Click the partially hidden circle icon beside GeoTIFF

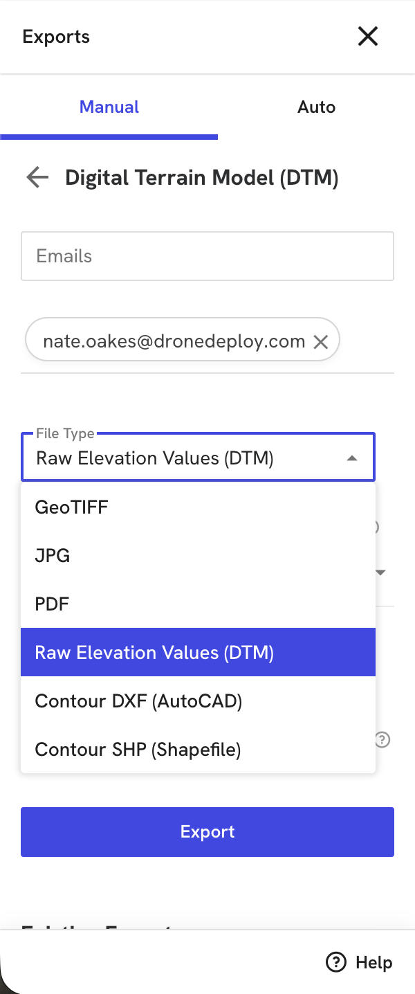[377, 527]
